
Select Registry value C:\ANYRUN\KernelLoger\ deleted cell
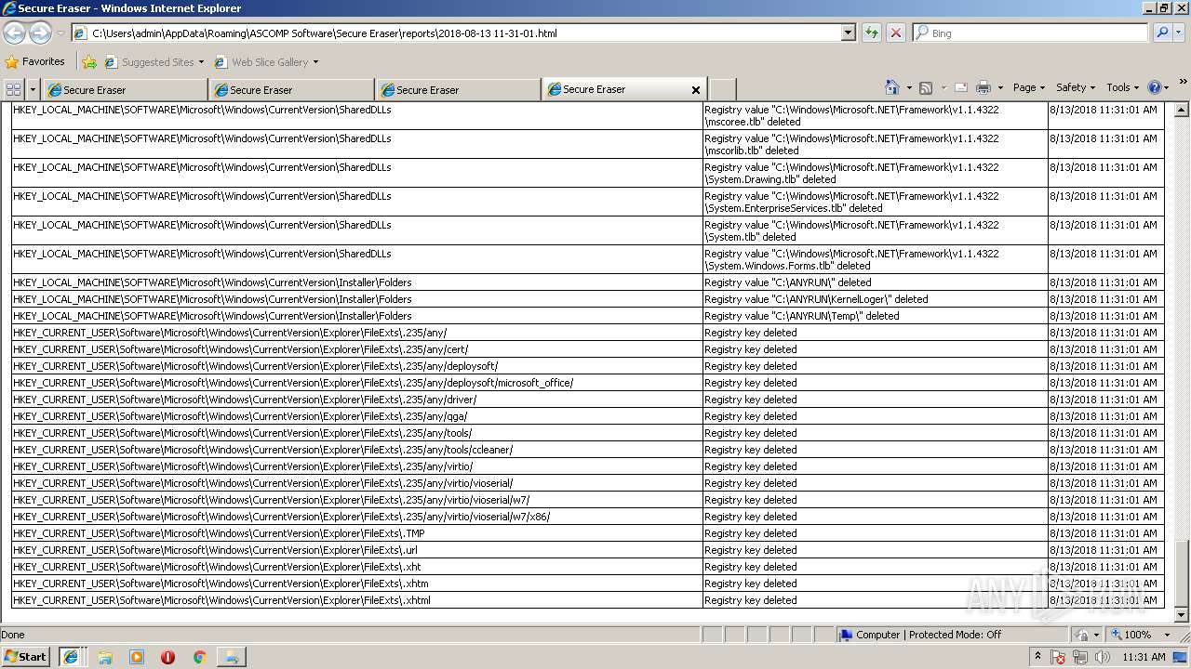pos(875,299)
